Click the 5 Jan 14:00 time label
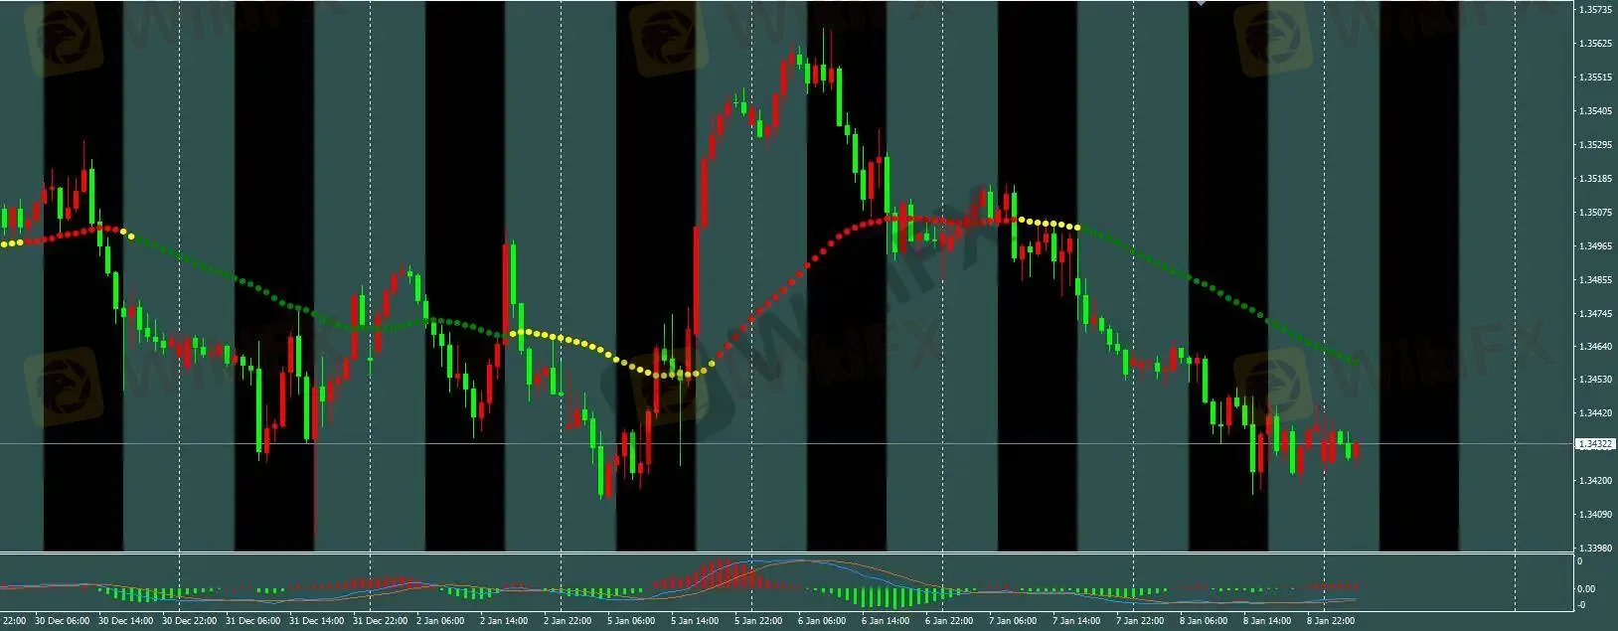Image resolution: width=1618 pixels, height=631 pixels. (x=695, y=621)
